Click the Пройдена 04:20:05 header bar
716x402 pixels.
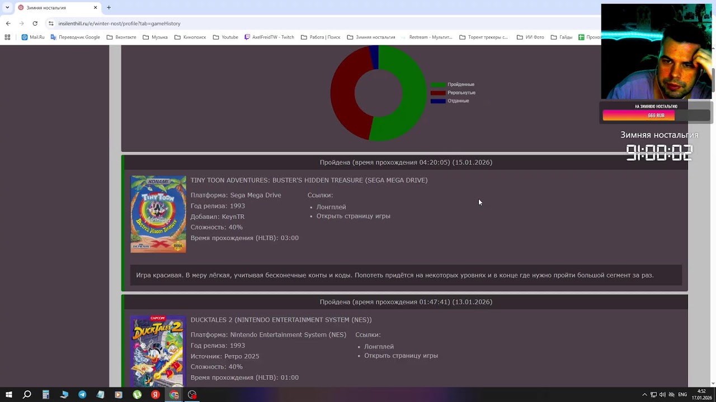pyautogui.click(x=406, y=162)
